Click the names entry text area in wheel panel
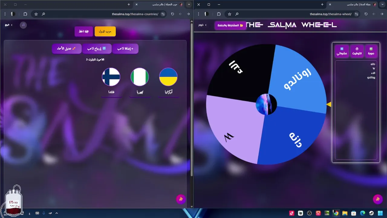Screen dimensions: 387x218 [356, 110]
